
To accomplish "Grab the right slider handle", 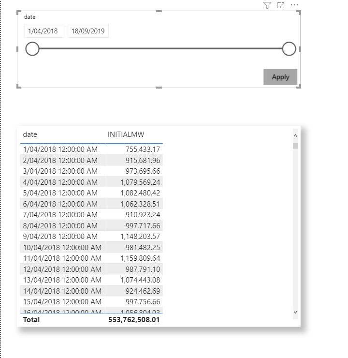I will (x=289, y=49).
